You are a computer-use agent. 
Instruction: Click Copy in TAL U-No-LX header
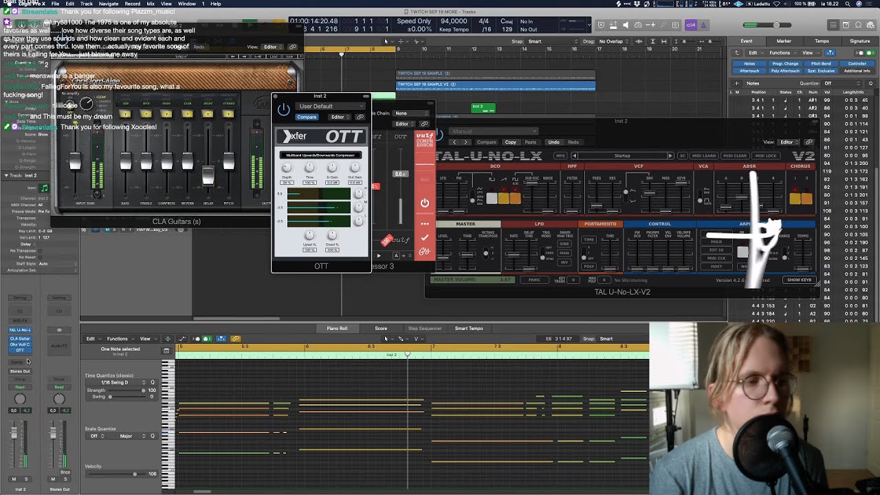click(x=510, y=142)
